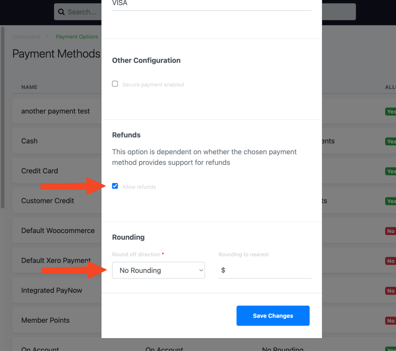396x351 pixels.
Task: Click the No Rounding dropdown chevron
Action: [201, 270]
